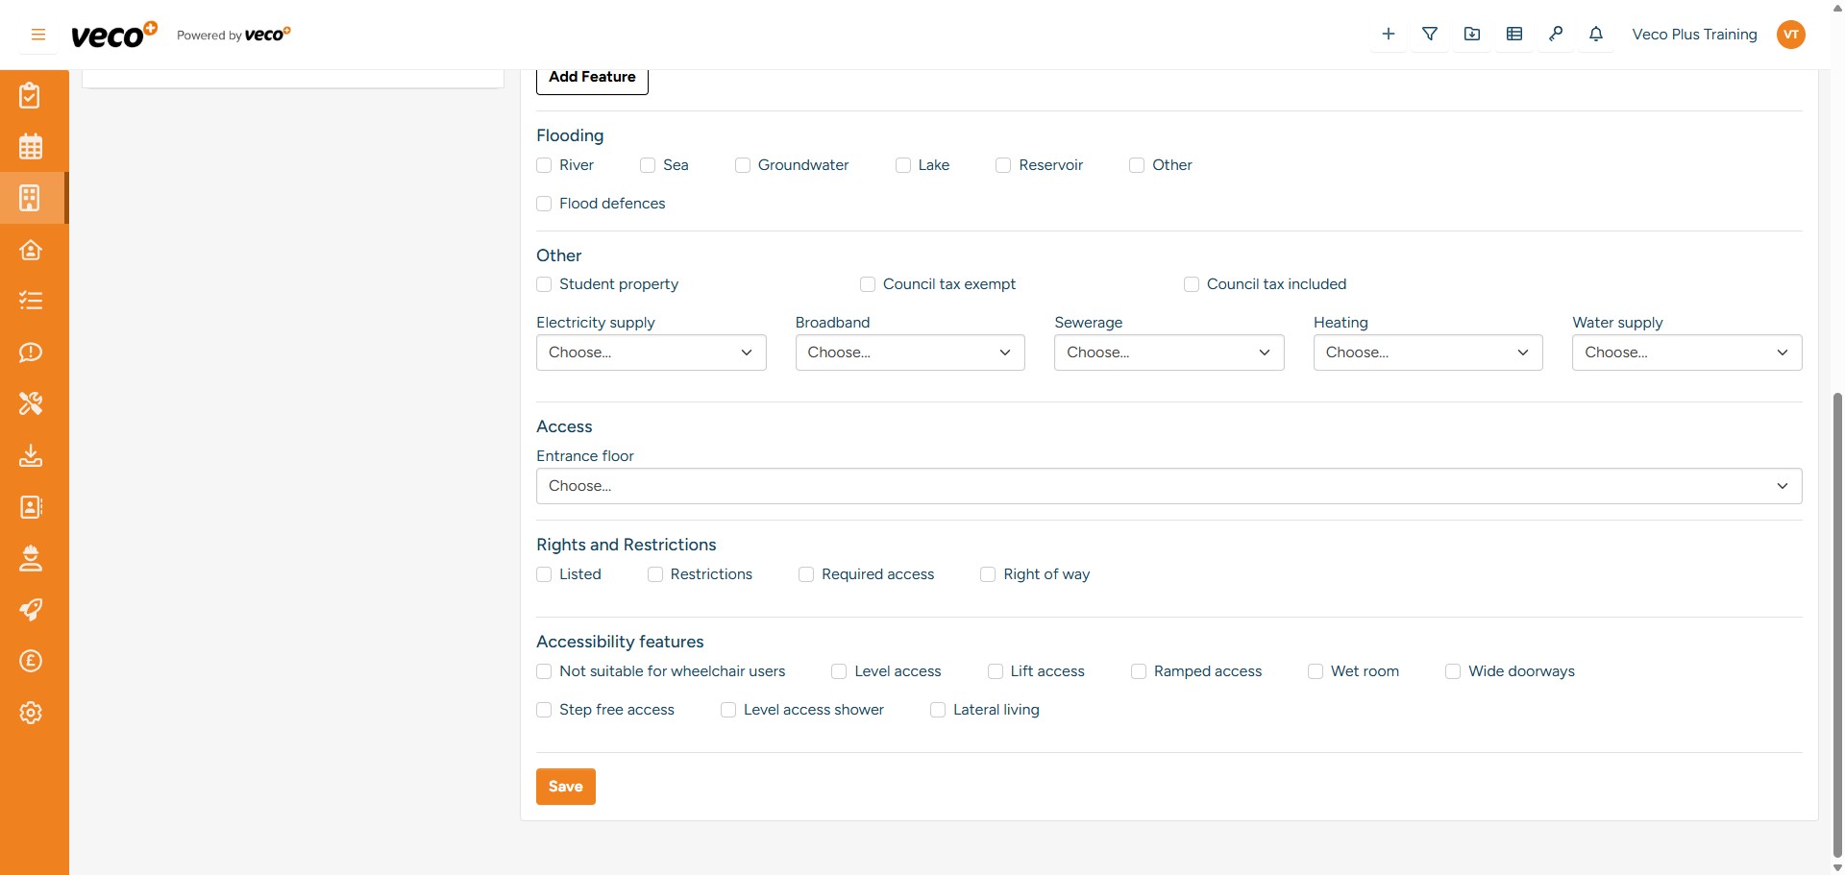
Task: Check the Wet room accessibility option
Action: (1316, 671)
